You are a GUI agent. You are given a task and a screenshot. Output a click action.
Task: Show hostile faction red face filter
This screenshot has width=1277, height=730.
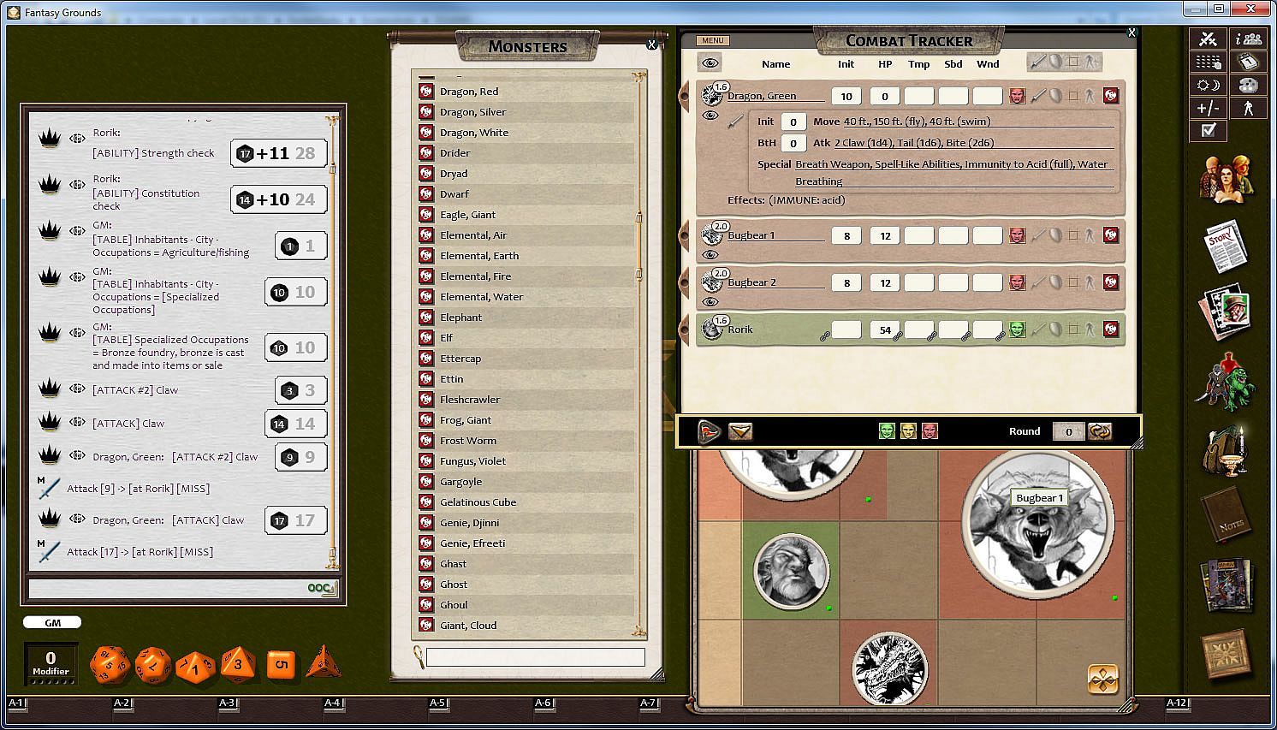pos(930,431)
